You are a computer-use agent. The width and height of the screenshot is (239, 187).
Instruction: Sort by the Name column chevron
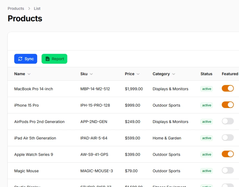(x=29, y=74)
